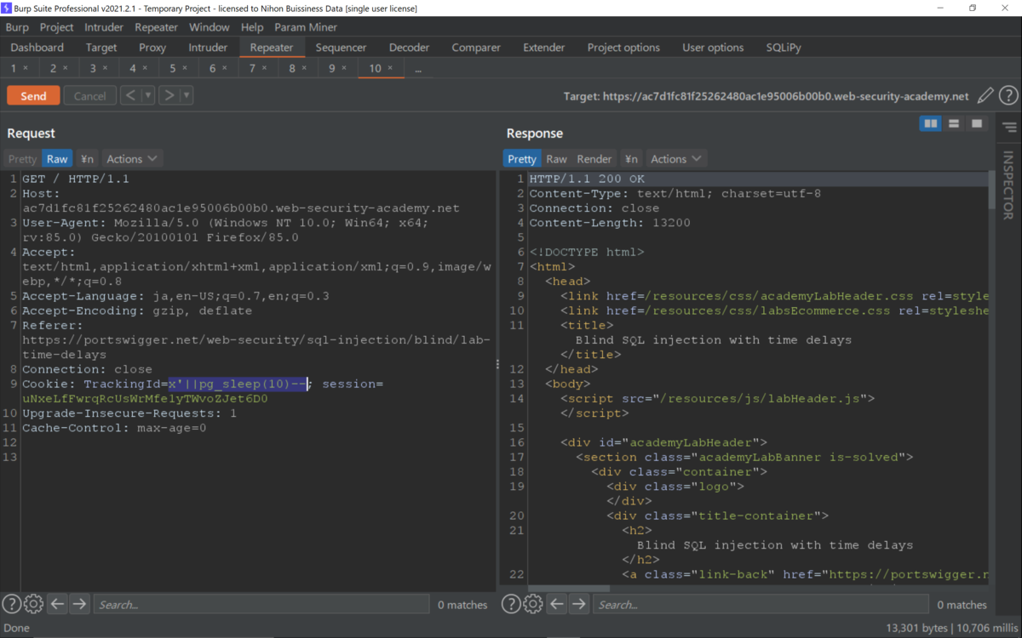
Task: Open the Help menu
Action: (x=252, y=27)
